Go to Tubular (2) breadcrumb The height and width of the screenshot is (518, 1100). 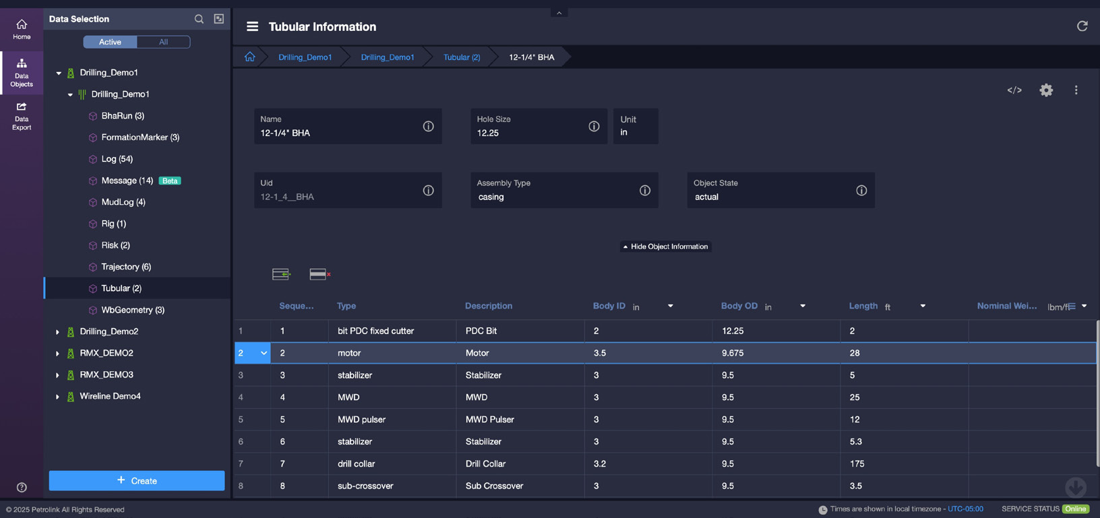(461, 57)
